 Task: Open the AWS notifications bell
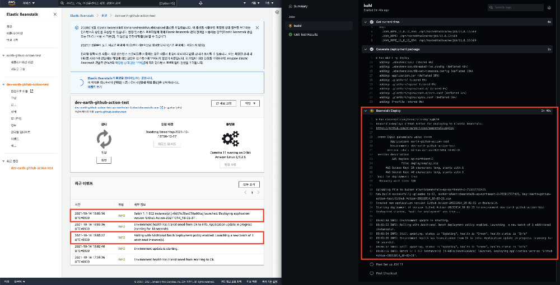[200, 3]
